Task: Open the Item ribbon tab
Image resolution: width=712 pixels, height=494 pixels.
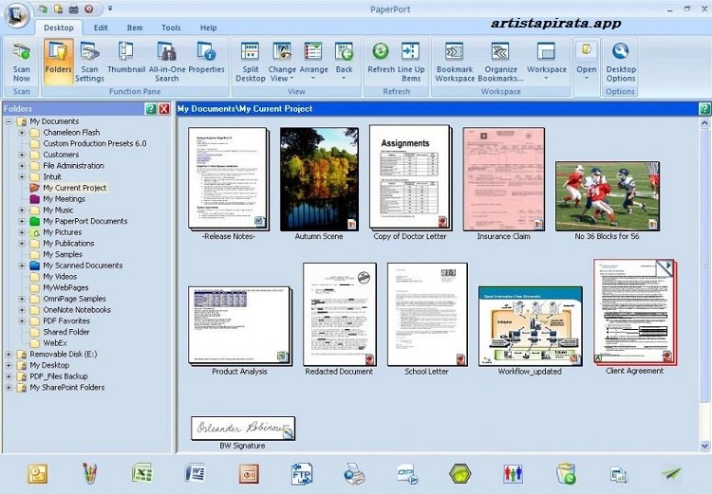Action: 135,27
